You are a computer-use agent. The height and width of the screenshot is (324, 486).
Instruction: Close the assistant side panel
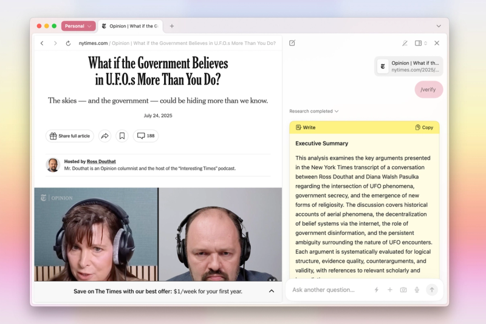(437, 43)
